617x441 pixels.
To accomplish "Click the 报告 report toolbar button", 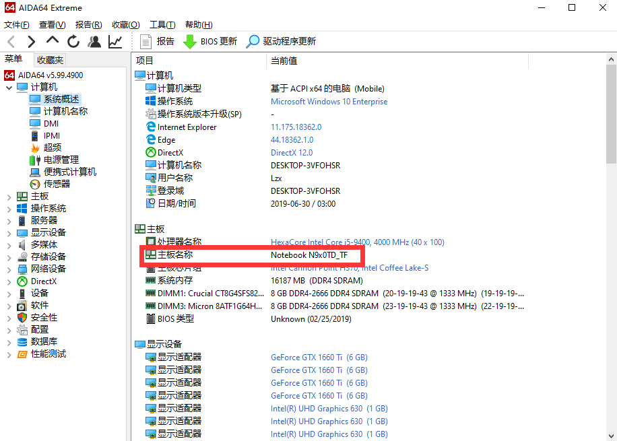I will pos(157,41).
